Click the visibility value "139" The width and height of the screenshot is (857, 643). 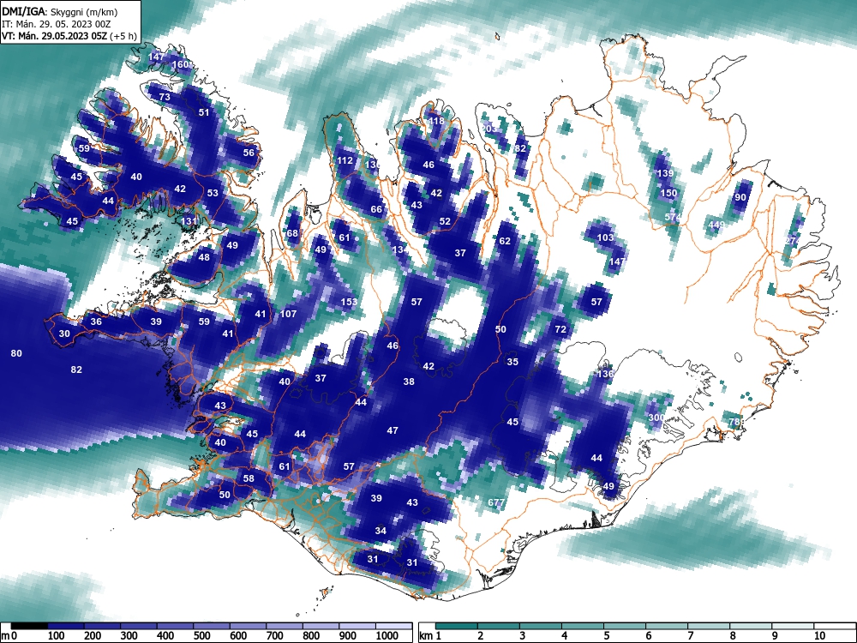pyautogui.click(x=665, y=173)
